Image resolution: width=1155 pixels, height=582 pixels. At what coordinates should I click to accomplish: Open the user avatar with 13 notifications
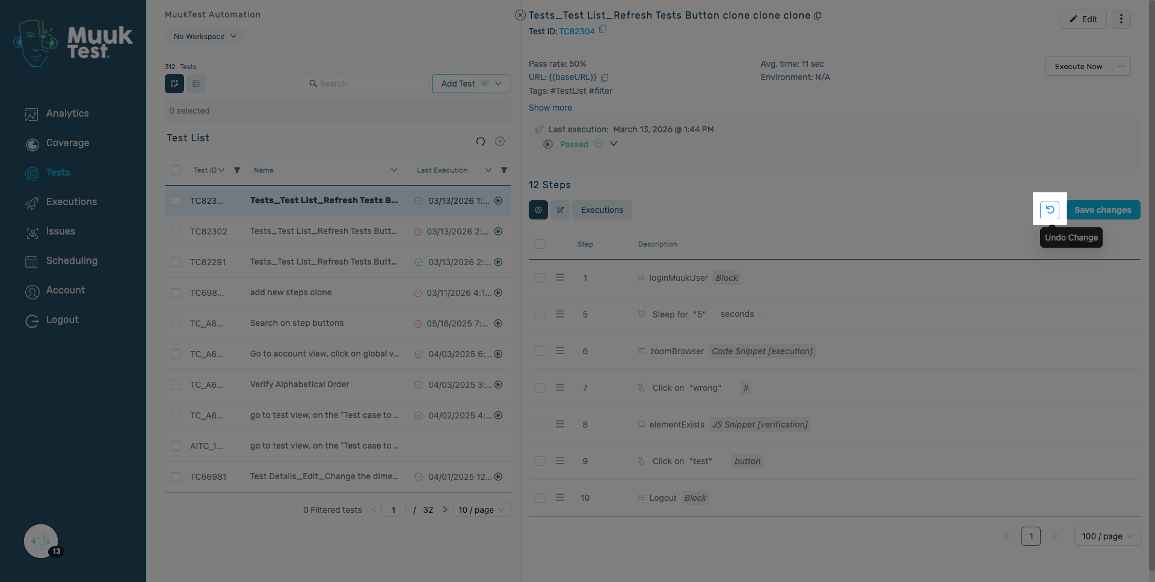click(41, 541)
